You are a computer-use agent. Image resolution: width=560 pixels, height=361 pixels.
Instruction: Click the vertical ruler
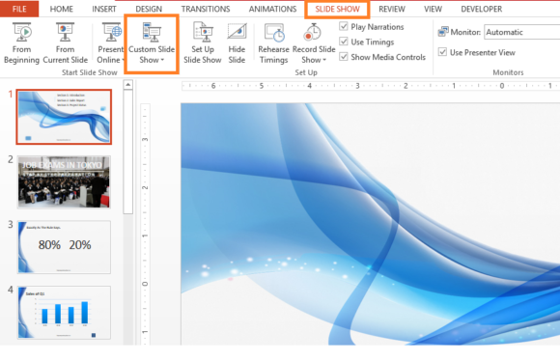click(145, 224)
